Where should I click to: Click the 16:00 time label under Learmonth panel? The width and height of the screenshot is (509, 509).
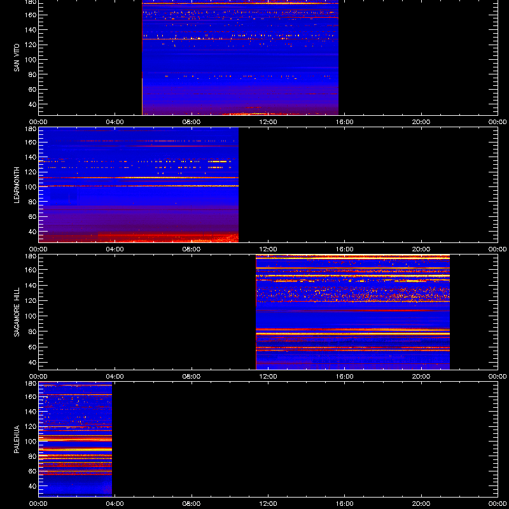tap(345, 249)
